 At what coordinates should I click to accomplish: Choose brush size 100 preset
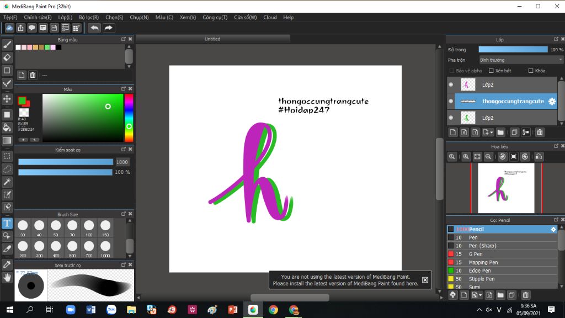coord(89,228)
